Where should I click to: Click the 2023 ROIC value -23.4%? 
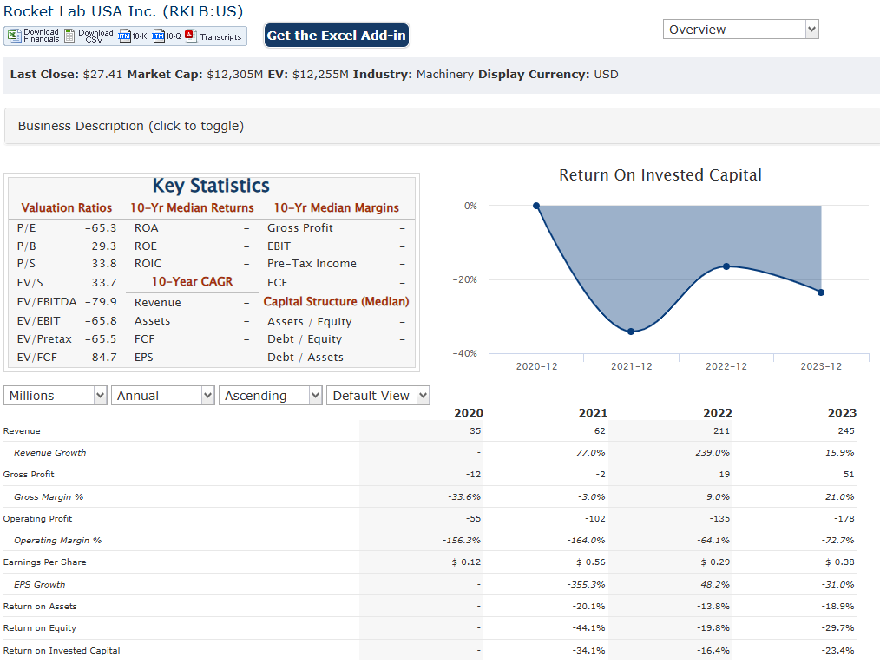tap(837, 651)
